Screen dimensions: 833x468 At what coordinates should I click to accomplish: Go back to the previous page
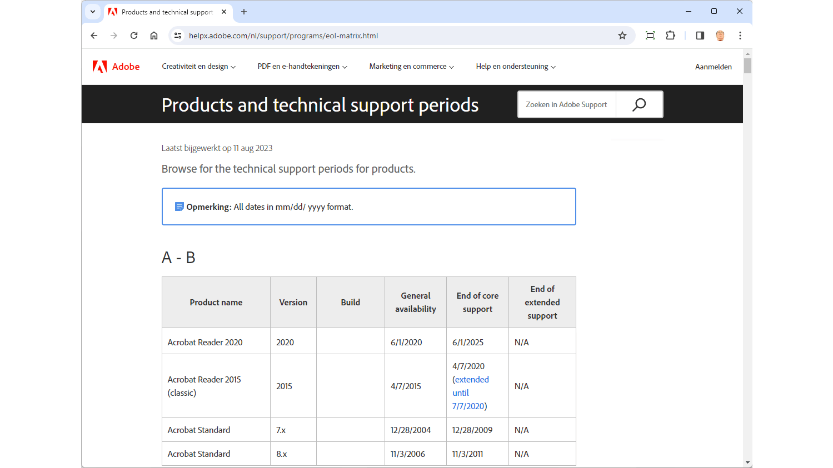coord(94,36)
